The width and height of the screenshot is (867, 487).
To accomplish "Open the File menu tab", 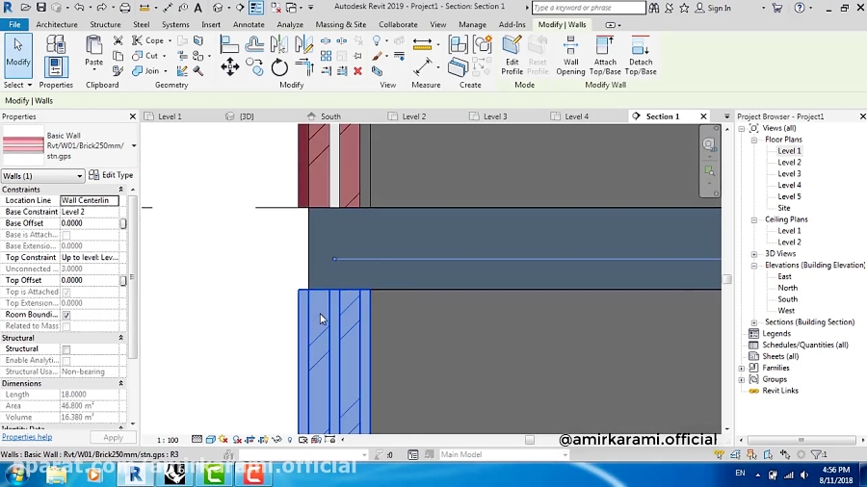I will (x=14, y=24).
